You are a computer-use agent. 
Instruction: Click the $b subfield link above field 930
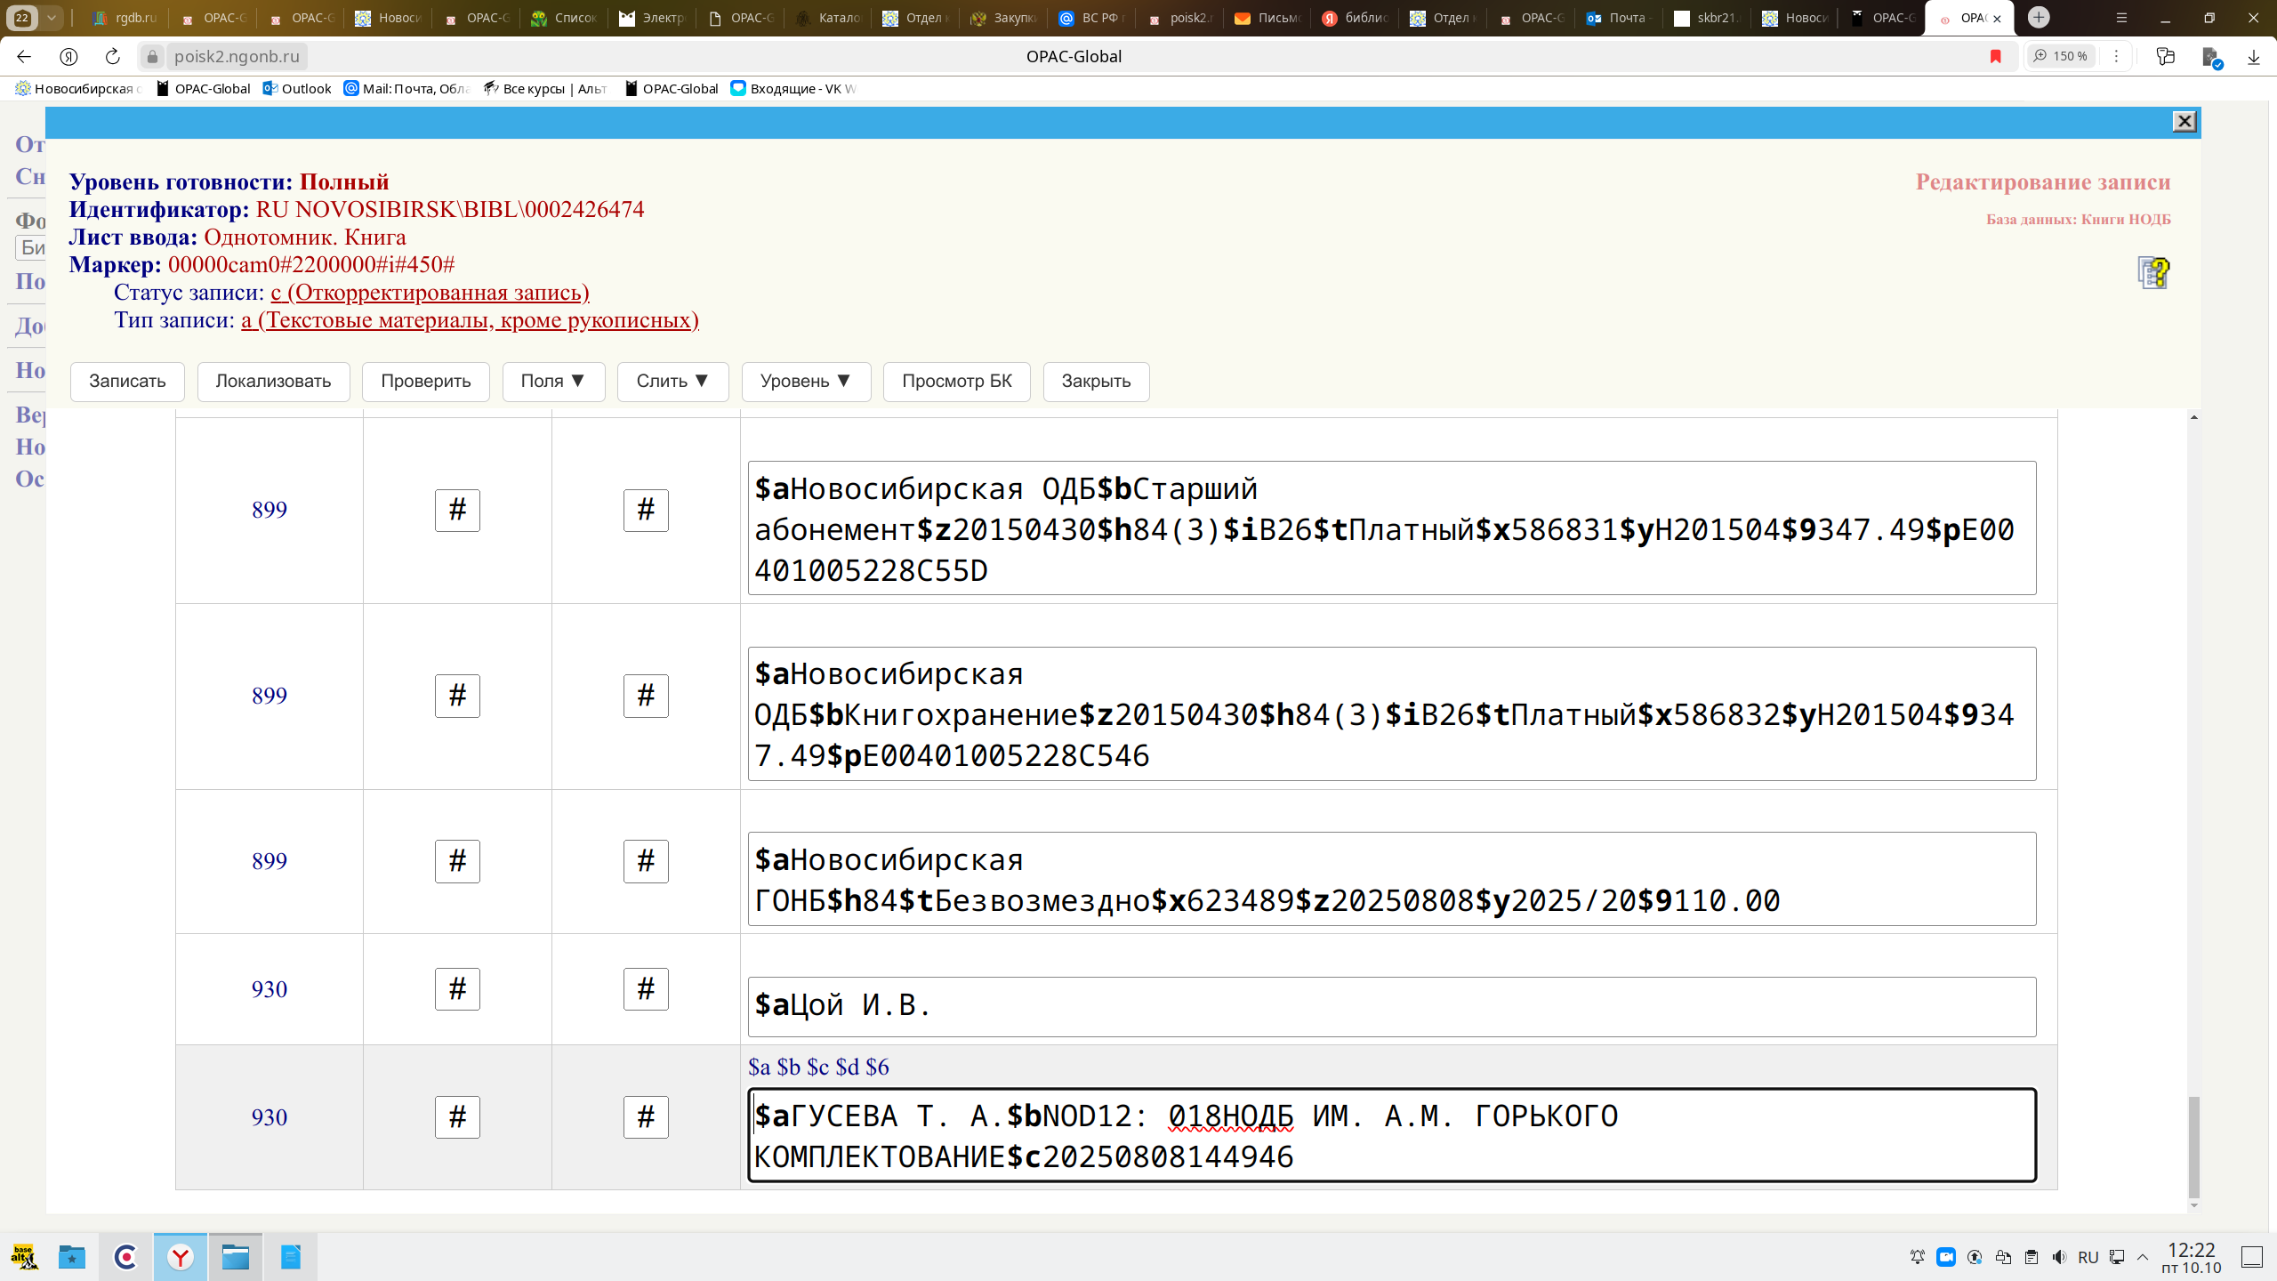pos(789,1067)
